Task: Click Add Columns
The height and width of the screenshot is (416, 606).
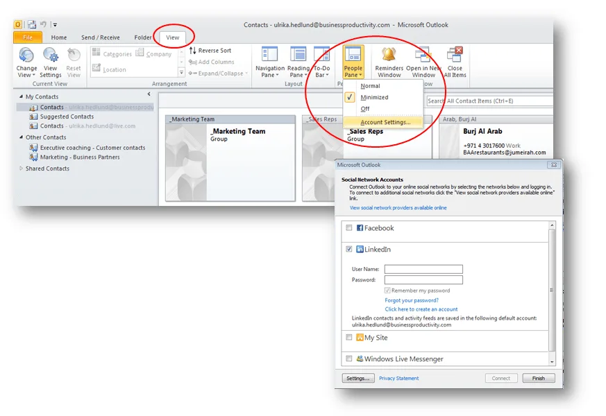Action: pyautogui.click(x=212, y=62)
